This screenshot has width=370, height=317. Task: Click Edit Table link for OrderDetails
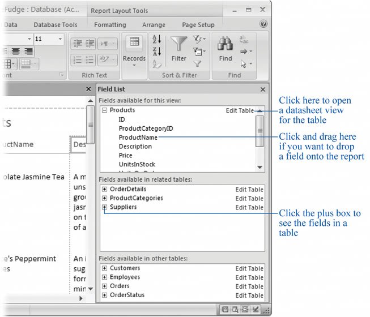[249, 190]
